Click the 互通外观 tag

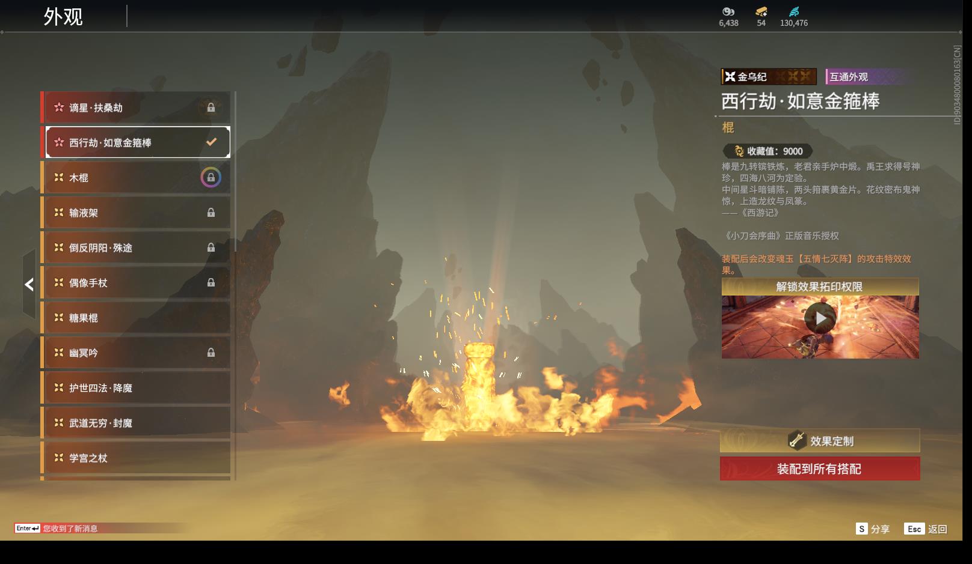(x=870, y=77)
